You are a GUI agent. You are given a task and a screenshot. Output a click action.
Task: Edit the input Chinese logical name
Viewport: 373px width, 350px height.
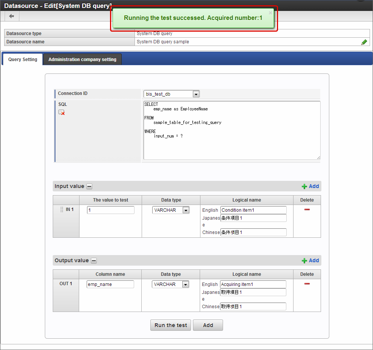tap(253, 232)
